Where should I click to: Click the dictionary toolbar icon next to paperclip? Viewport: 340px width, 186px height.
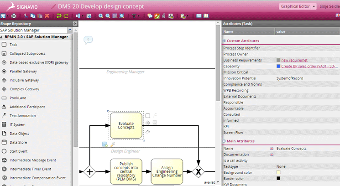pos(171,16)
